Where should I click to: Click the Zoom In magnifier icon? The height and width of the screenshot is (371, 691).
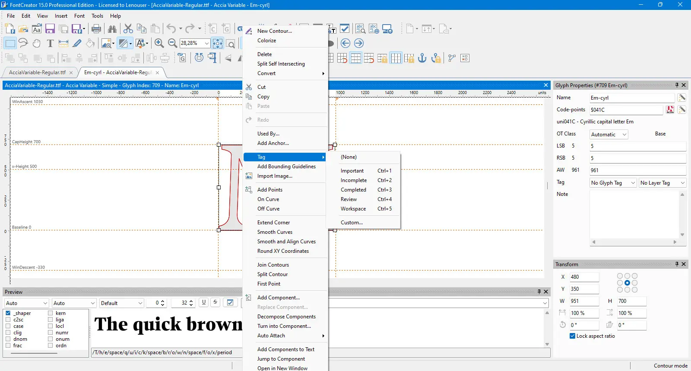159,43
